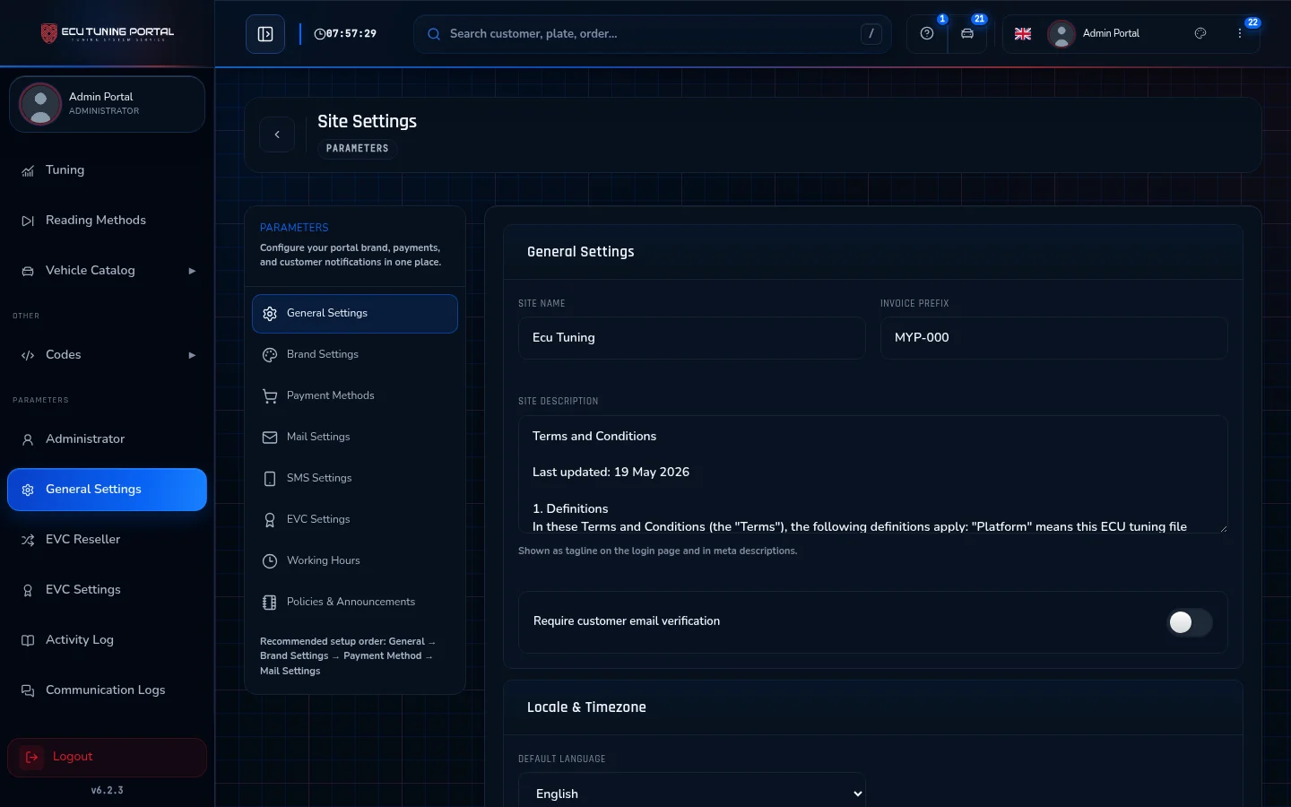Collapse the sidebar panel toggle icon
The image size is (1291, 807).
265,34
